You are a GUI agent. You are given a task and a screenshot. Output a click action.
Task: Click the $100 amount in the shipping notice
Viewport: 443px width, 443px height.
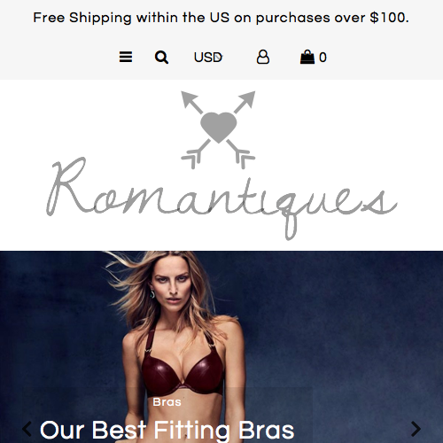pos(389,18)
